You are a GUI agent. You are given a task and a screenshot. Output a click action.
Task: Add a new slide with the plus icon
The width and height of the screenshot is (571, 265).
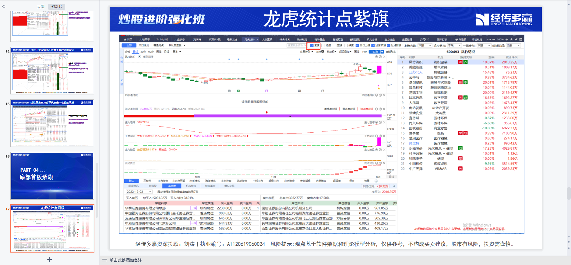[50, 260]
